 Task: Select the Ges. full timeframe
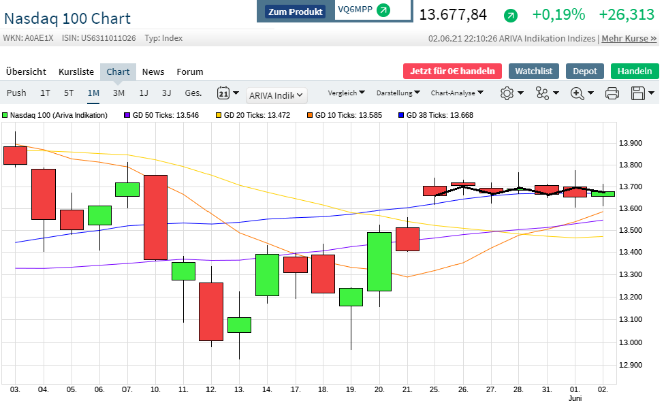pyautogui.click(x=193, y=93)
